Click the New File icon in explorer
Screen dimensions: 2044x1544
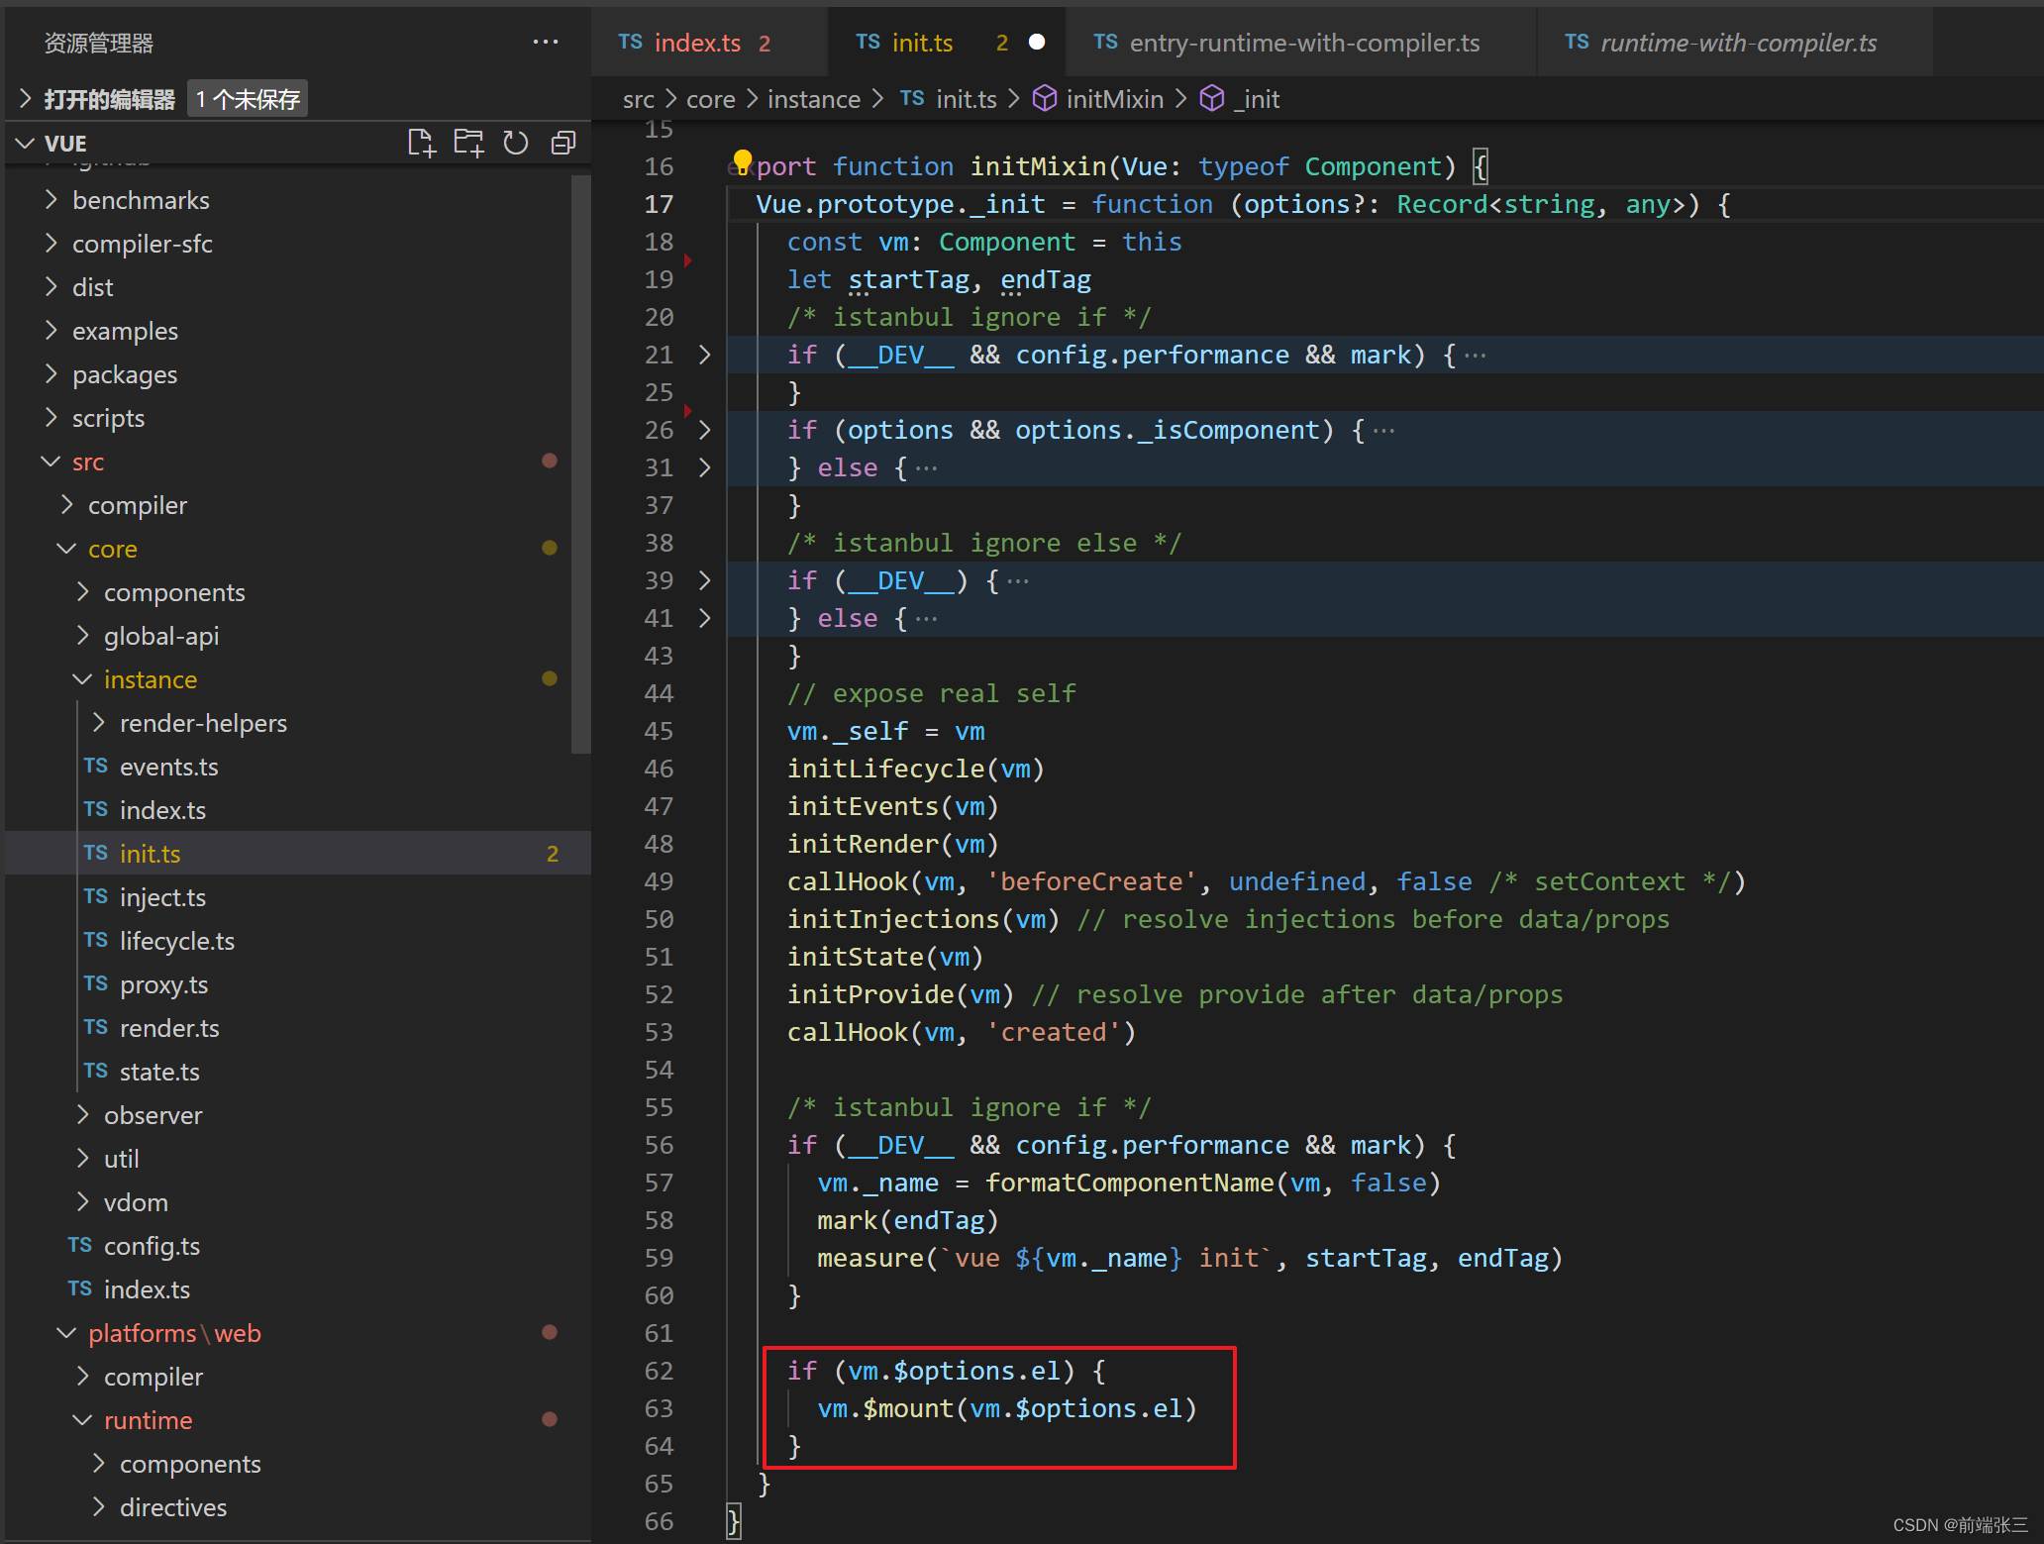coord(421,144)
